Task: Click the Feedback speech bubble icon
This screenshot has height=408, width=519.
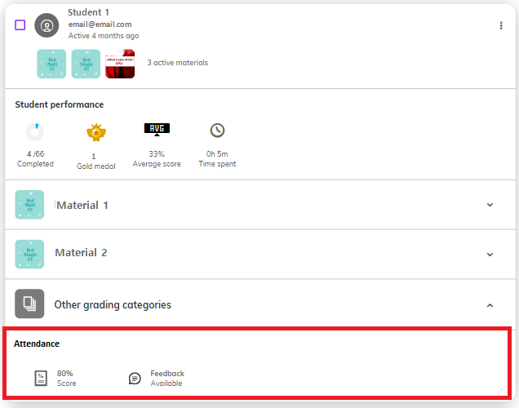Action: [135, 379]
